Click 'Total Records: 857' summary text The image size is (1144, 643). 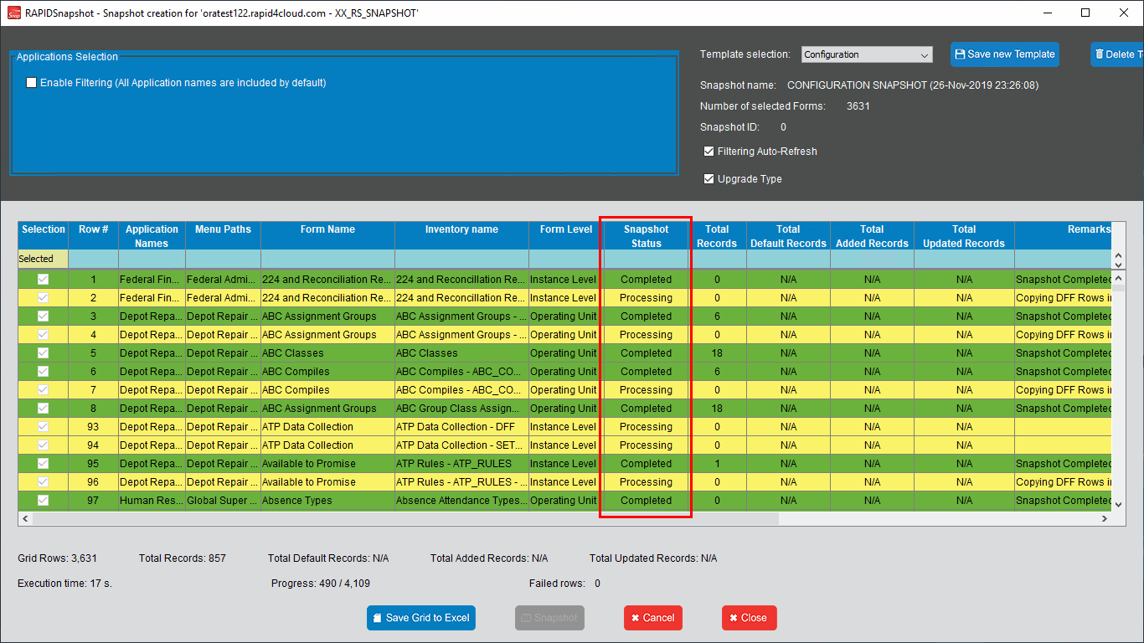183,558
